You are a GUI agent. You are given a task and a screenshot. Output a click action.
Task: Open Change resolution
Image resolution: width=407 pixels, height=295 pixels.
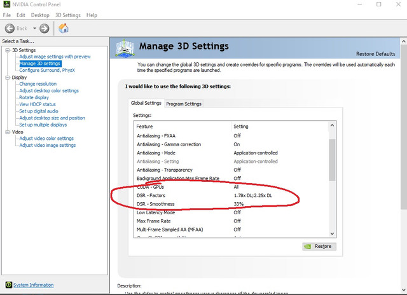point(38,84)
